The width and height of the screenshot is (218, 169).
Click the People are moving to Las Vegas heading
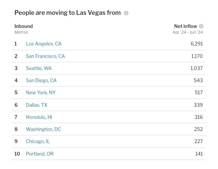click(x=68, y=13)
